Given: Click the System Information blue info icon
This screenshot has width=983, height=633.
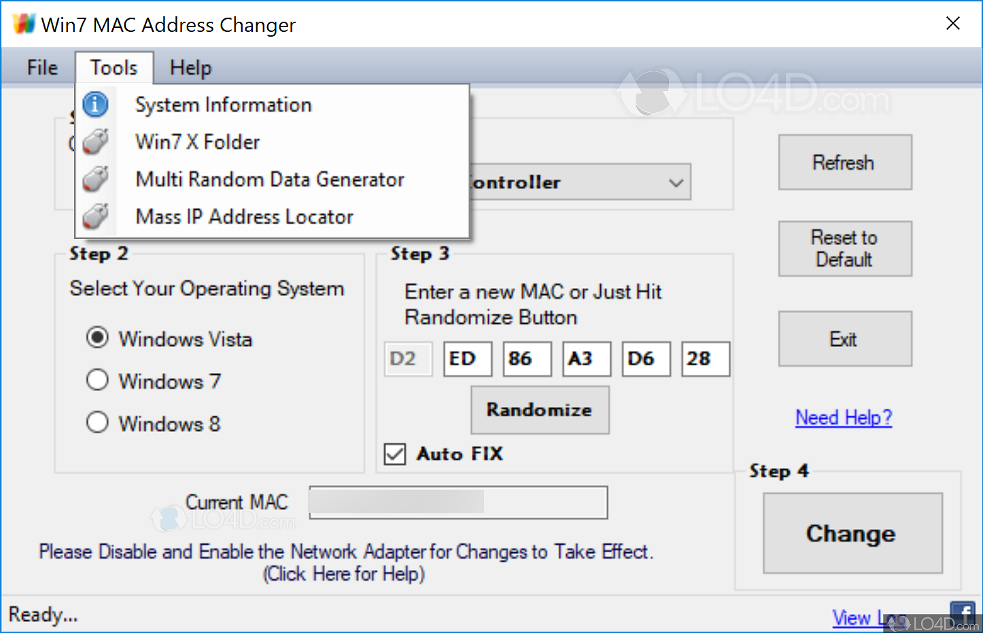Looking at the screenshot, I should point(95,105).
